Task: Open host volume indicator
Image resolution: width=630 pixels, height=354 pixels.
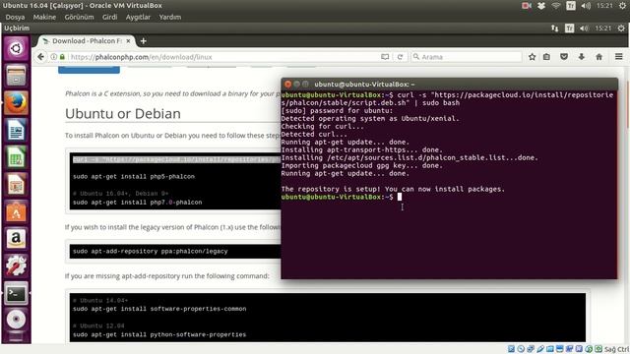Action: [x=586, y=6]
